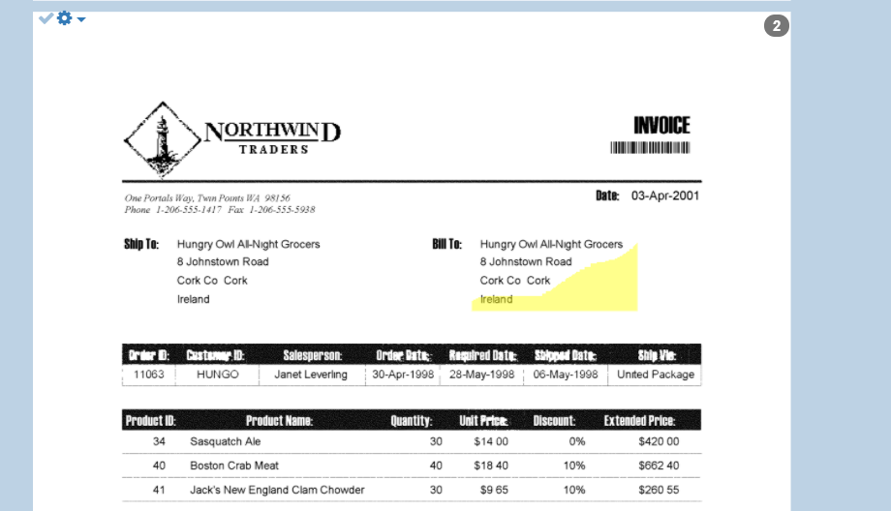
Task: Click the page number 2 badge
Action: (776, 25)
